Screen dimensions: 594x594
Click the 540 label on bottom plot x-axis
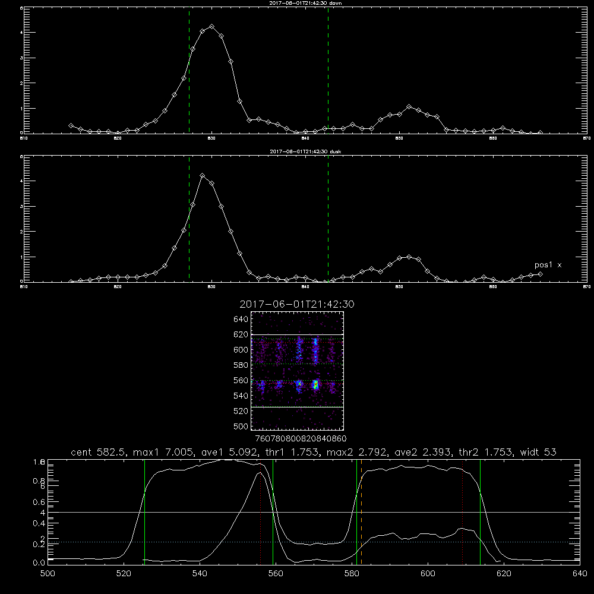point(200,574)
